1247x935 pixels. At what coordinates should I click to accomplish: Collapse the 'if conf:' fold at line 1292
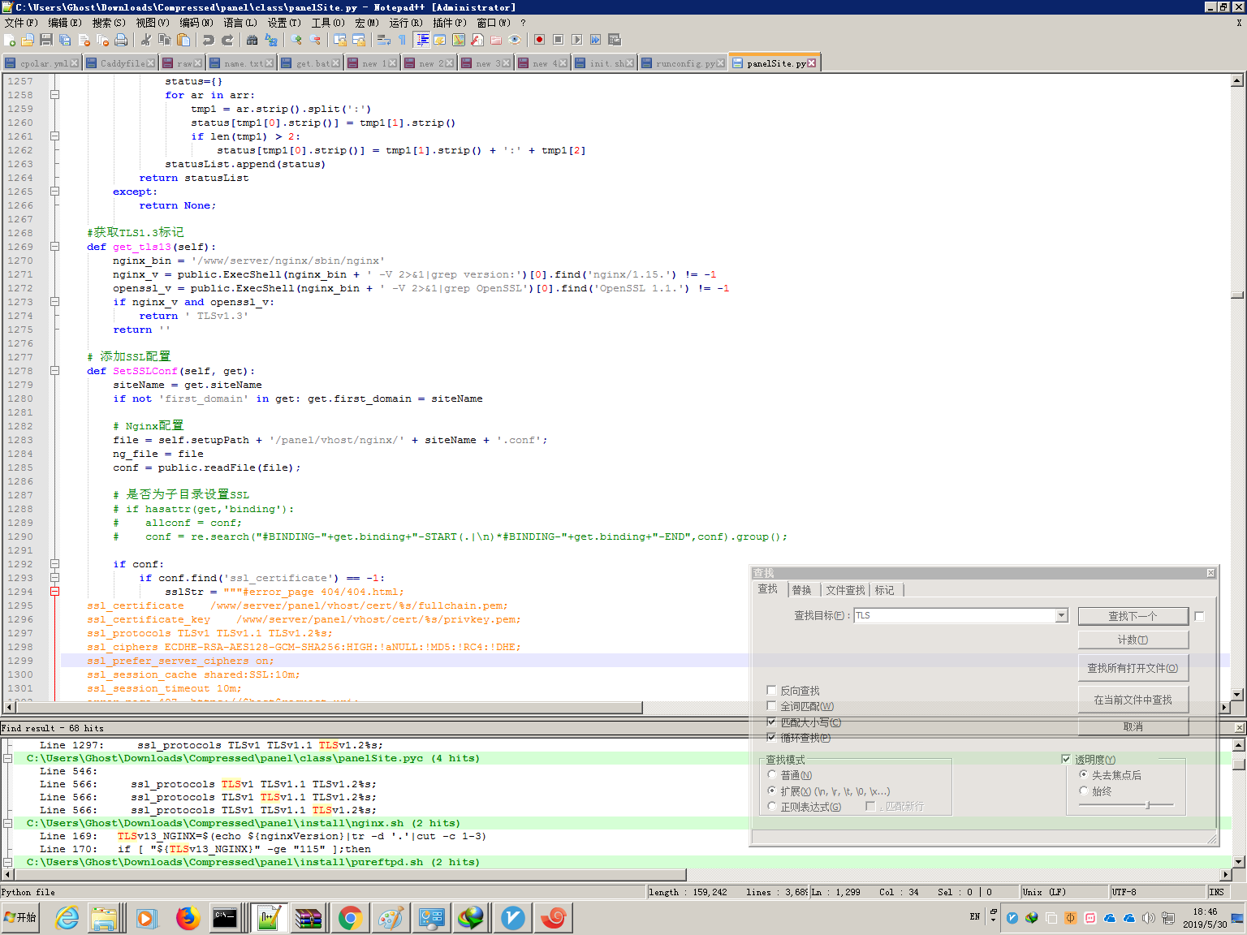(54, 564)
